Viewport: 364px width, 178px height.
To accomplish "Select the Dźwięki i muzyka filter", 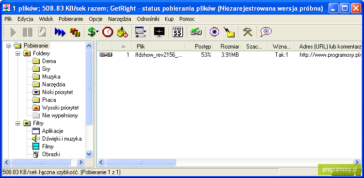I will (62, 139).
